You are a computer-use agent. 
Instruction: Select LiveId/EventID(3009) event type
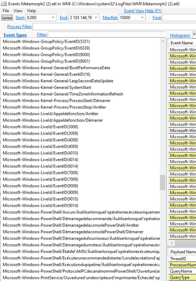coord(41,133)
